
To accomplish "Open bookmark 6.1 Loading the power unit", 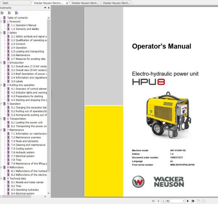I will (27, 122).
